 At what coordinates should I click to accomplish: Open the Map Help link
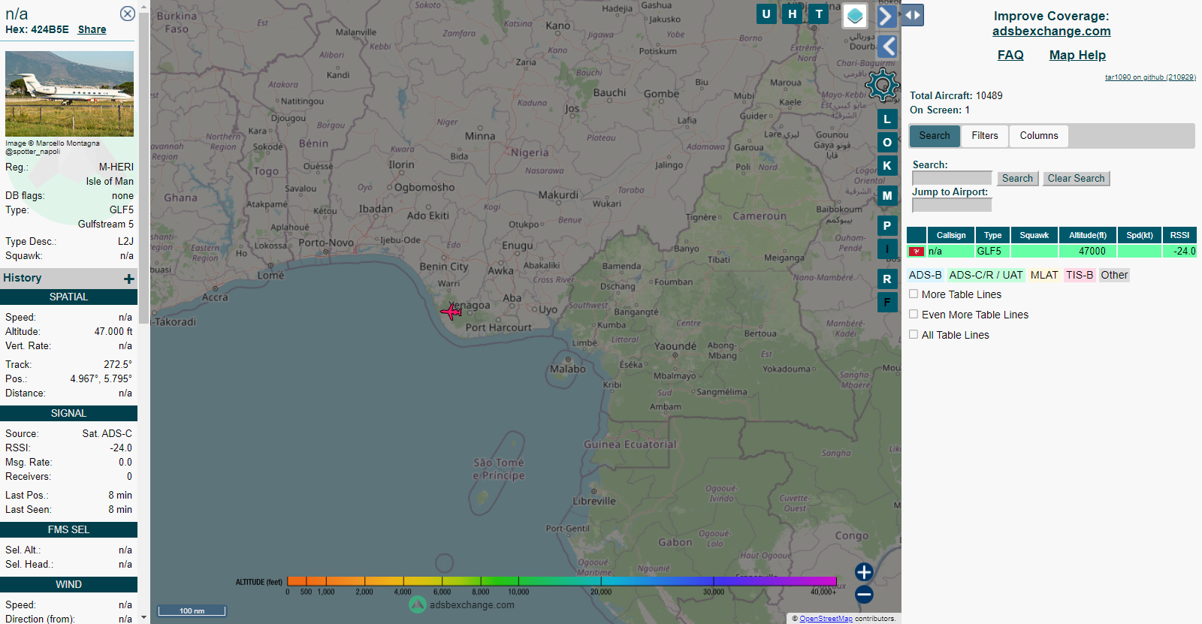[1077, 55]
